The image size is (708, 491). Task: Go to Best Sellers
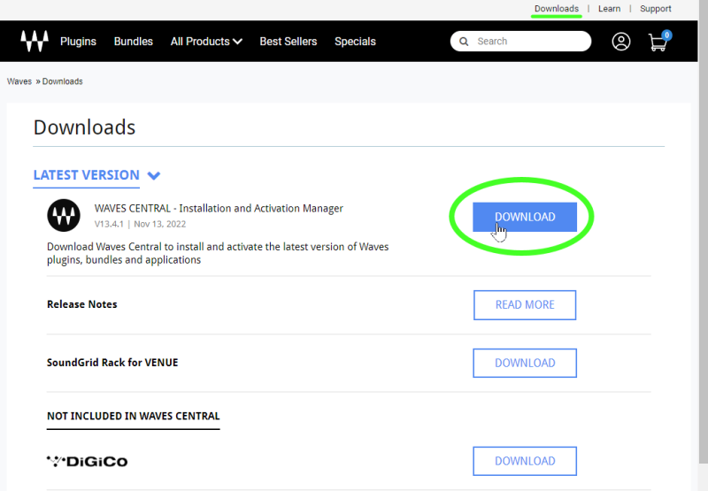point(289,42)
